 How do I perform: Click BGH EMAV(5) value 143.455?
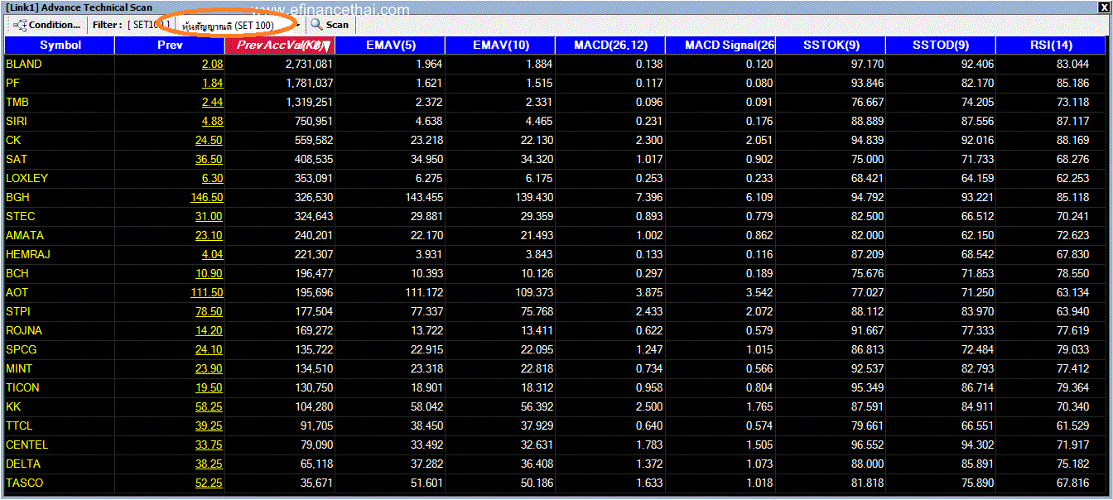(x=424, y=197)
